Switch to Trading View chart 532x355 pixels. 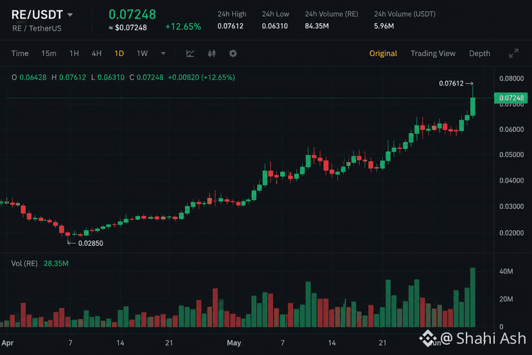pyautogui.click(x=433, y=53)
